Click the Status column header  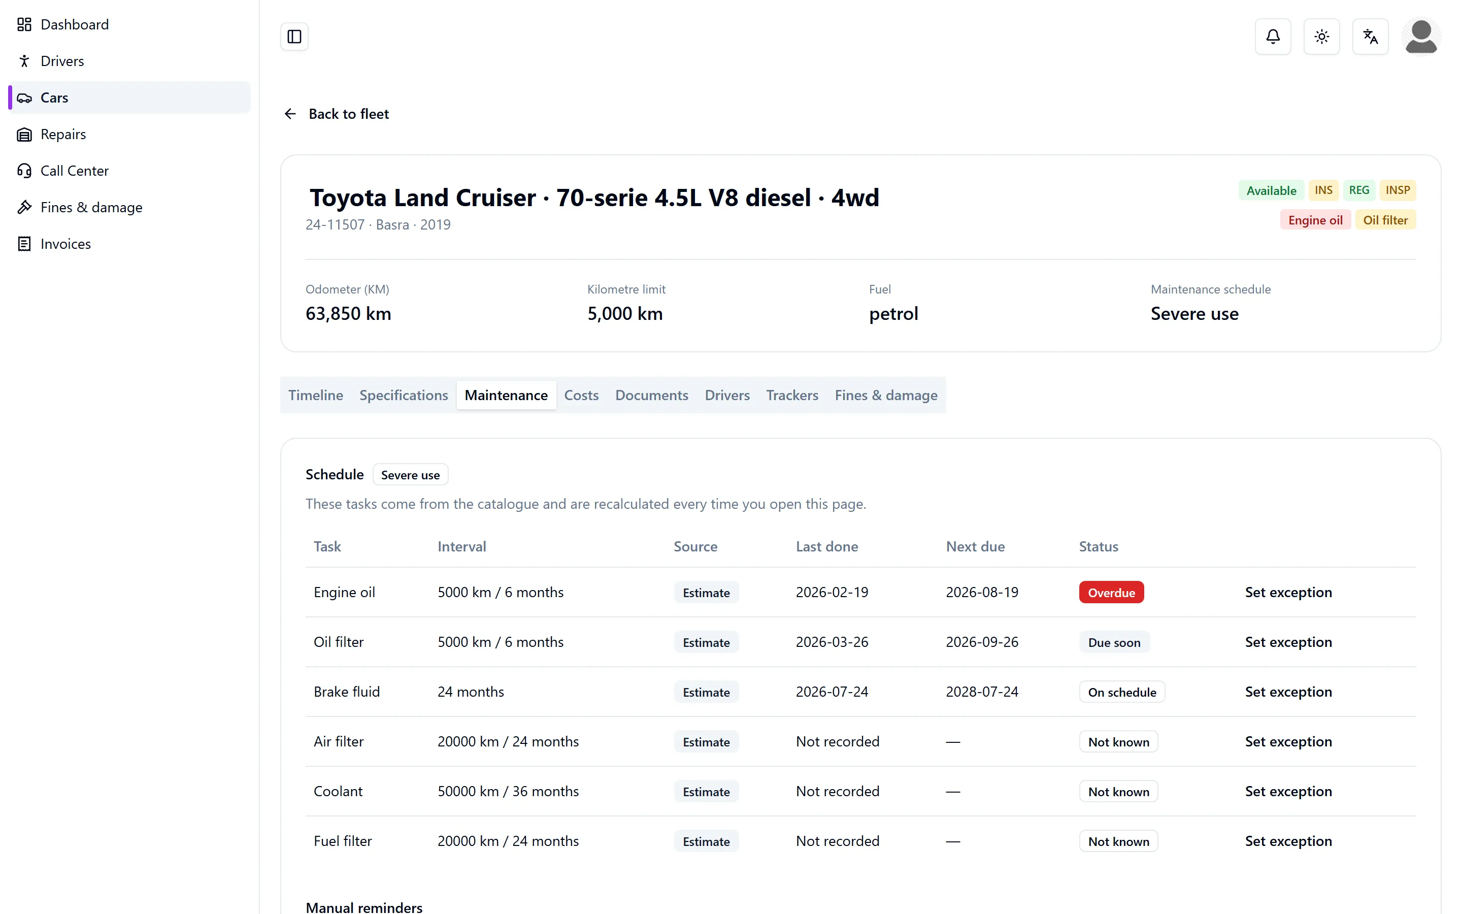tap(1099, 546)
